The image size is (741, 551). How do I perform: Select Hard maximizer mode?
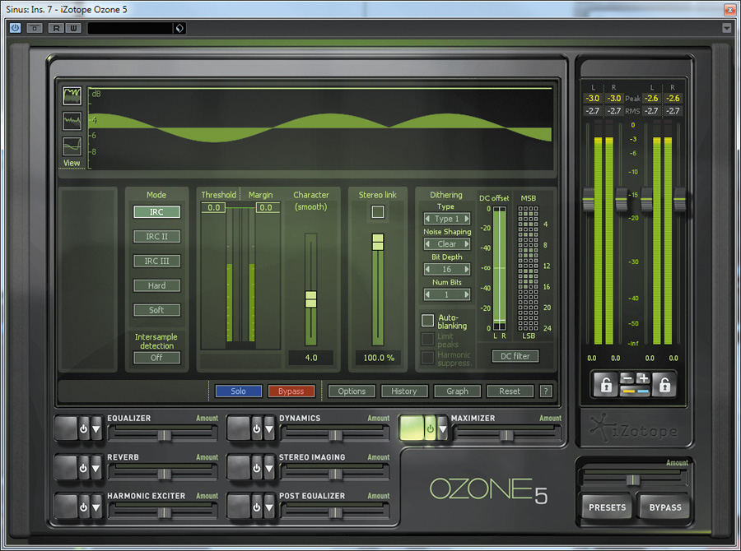point(156,285)
